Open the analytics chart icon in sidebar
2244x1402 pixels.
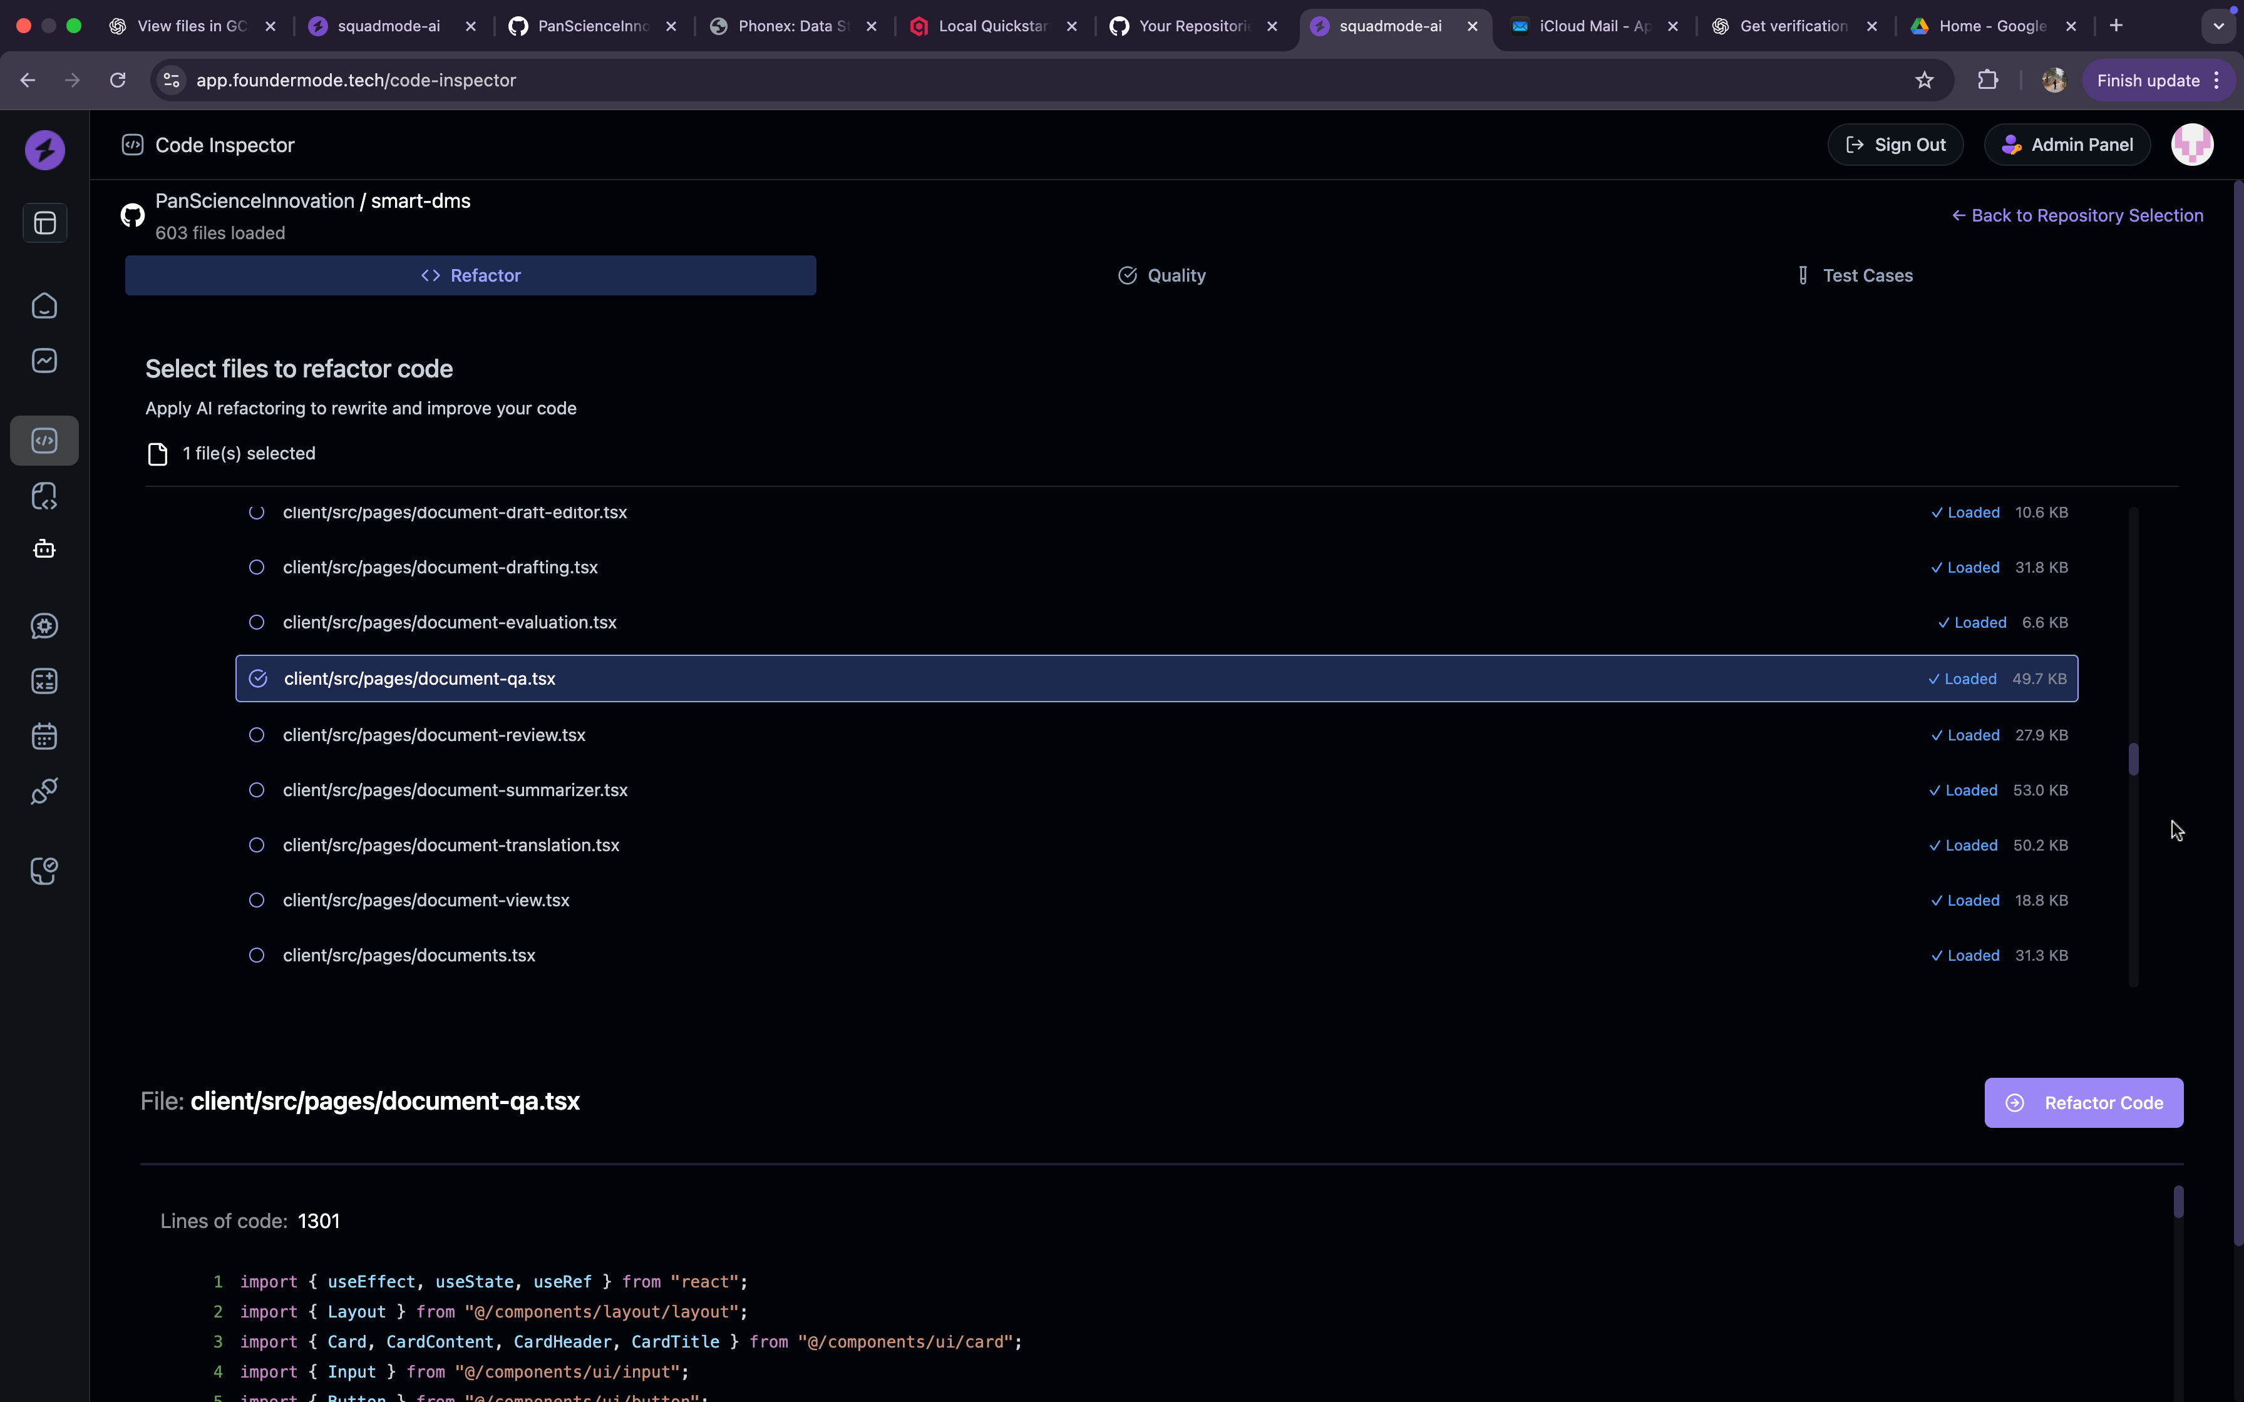pyautogui.click(x=44, y=361)
